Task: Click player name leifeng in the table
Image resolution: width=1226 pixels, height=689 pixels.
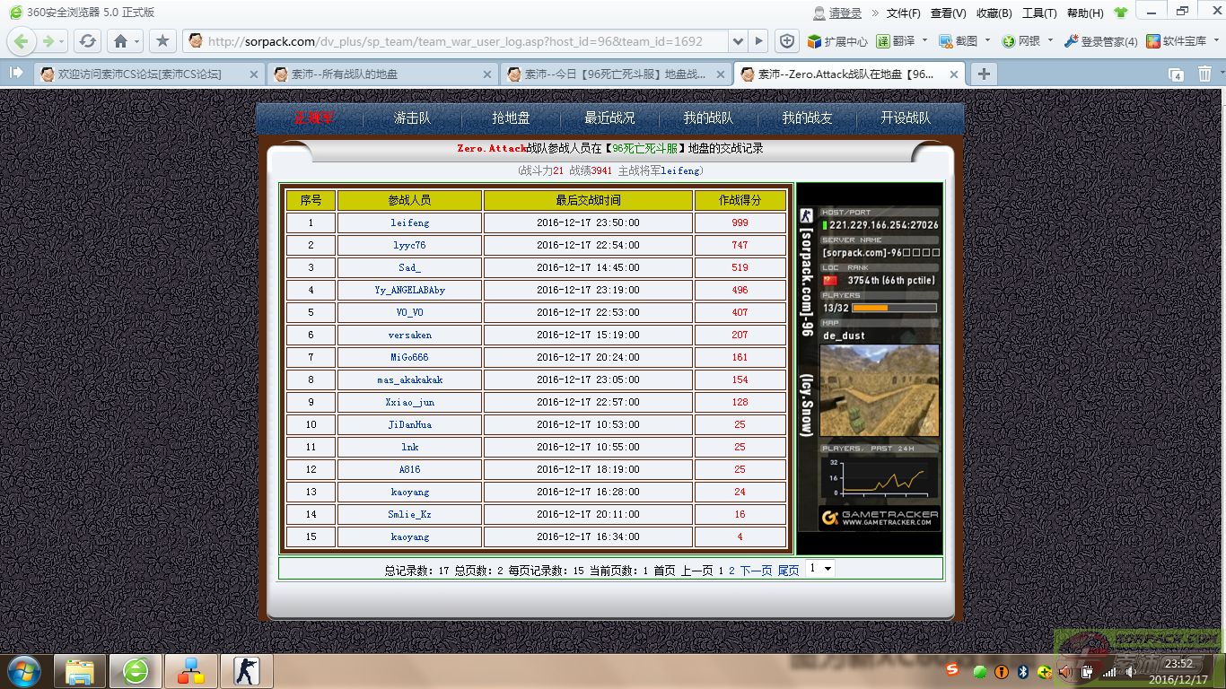Action: point(409,222)
